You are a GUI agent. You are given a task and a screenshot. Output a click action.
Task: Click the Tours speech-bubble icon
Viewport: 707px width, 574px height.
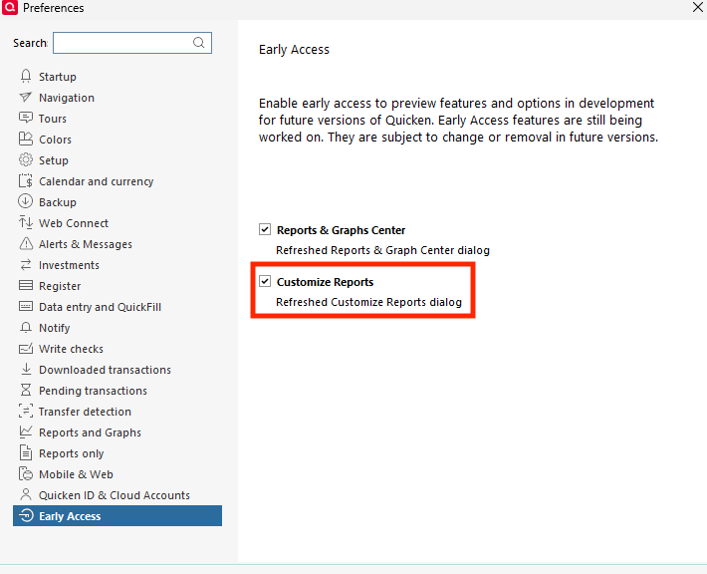[26, 118]
